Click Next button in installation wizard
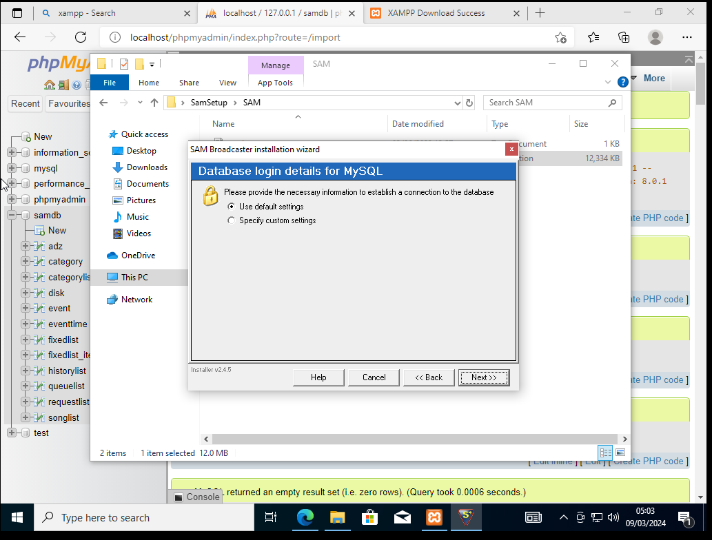The image size is (712, 540). (x=484, y=377)
